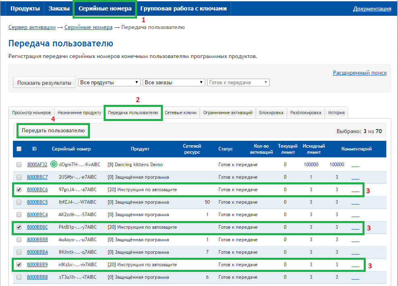Open serial ID link 8000BBBC

pos(37,227)
